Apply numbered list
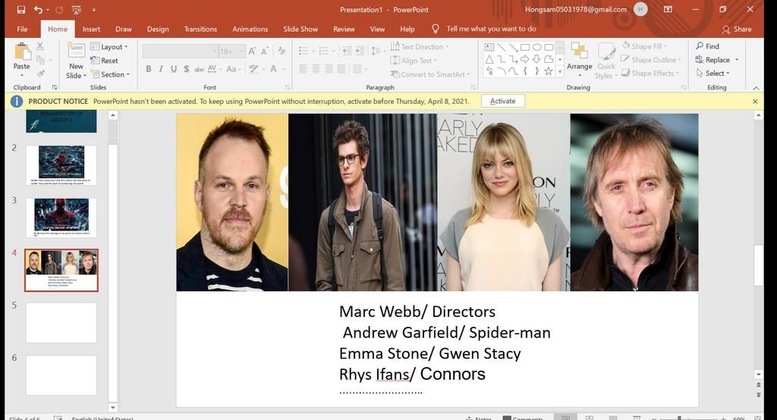The width and height of the screenshot is (777, 420). point(323,51)
